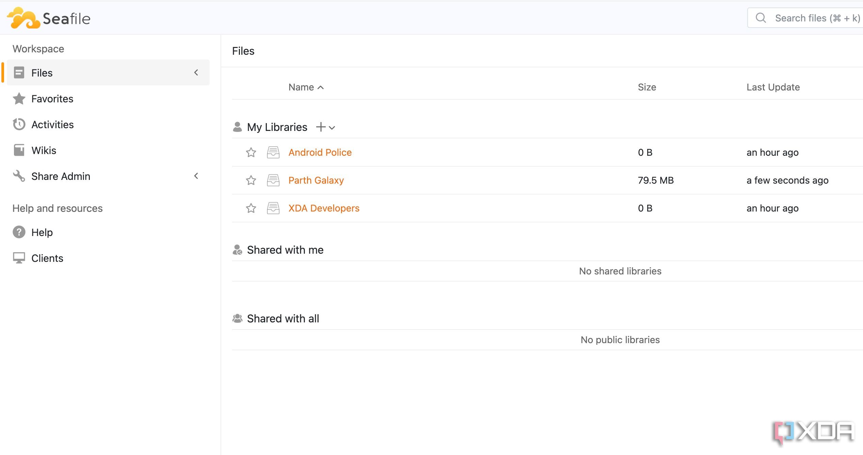This screenshot has height=455, width=863.
Task: Open the Android Police library
Action: (320, 152)
